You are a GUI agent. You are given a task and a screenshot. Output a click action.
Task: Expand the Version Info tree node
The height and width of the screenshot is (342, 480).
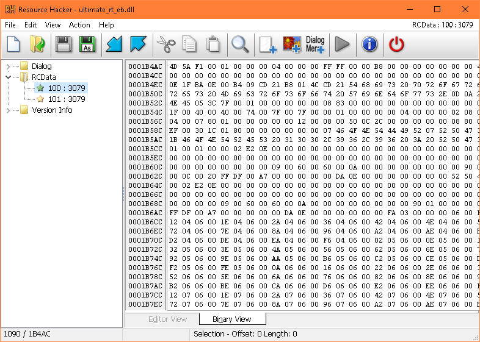click(8, 110)
